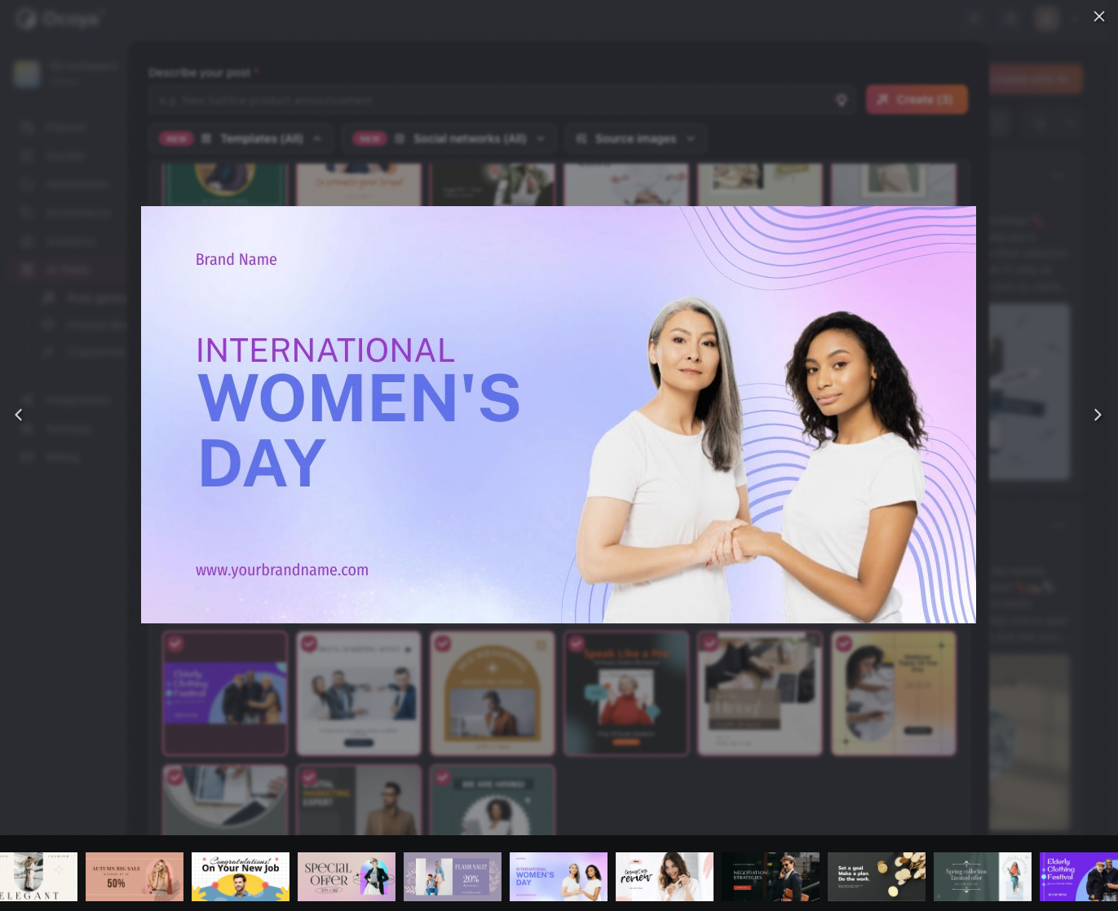Select the Negotiation Strategies thumbnail
Viewport: 1118px width, 911px height.
[x=771, y=877]
